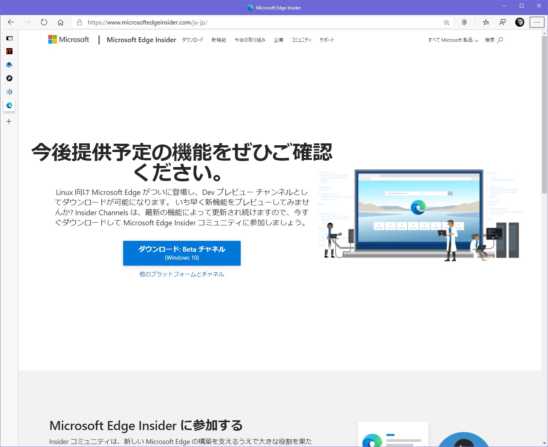Open the 新機能 menu item

pos(219,40)
